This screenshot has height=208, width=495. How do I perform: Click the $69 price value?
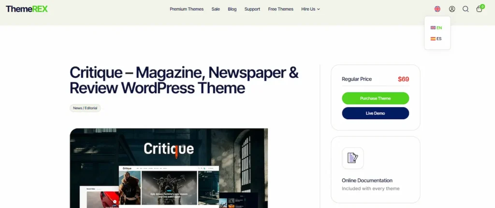point(404,79)
